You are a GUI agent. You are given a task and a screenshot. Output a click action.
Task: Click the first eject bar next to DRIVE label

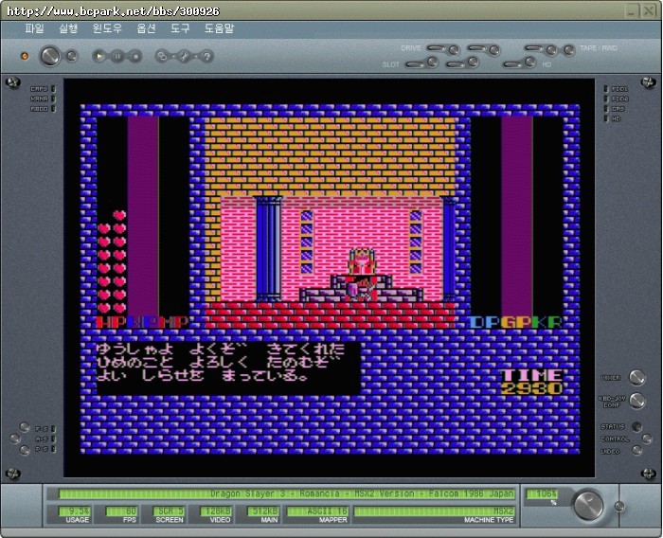437,47
